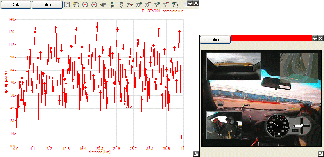Click the move handle on video window
324x157 pixels.
tap(314, 38)
